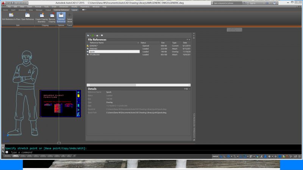Switch to the Annotate ribbon tab
The height and width of the screenshot is (170, 303).
[22, 10]
